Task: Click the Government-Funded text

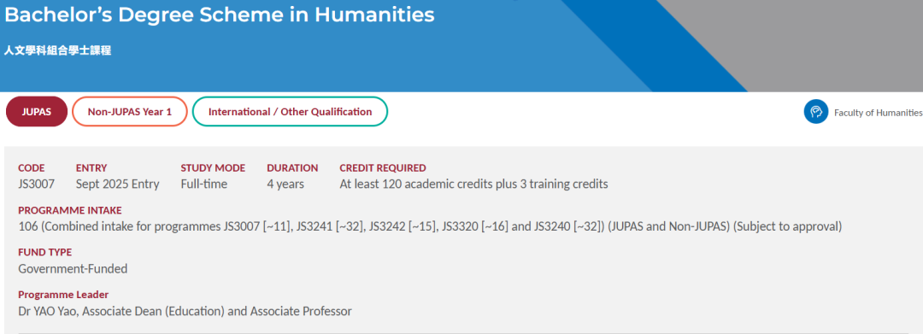Action: click(73, 269)
